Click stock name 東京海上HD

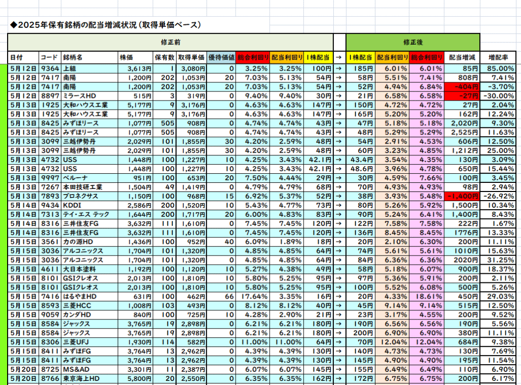coord(90,379)
